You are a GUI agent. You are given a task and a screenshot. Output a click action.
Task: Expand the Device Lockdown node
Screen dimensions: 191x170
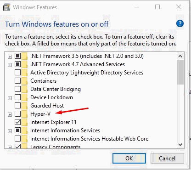10,98
